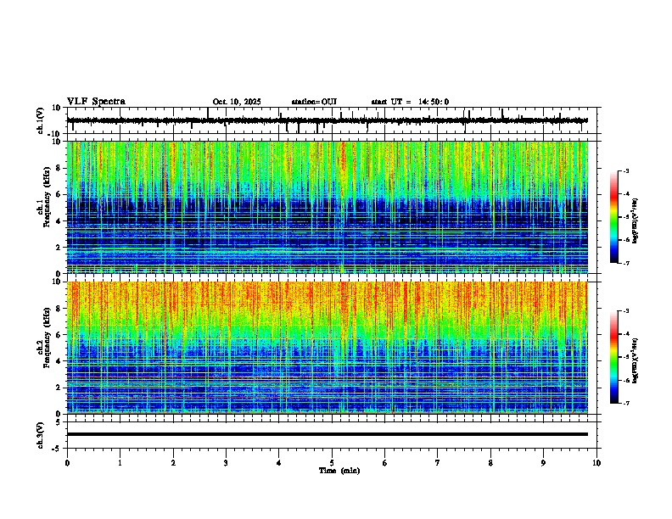Image resolution: width=672 pixels, height=519 pixels.
Task: Click the "-3" label on ch.2 color scale
Action: 626,311
